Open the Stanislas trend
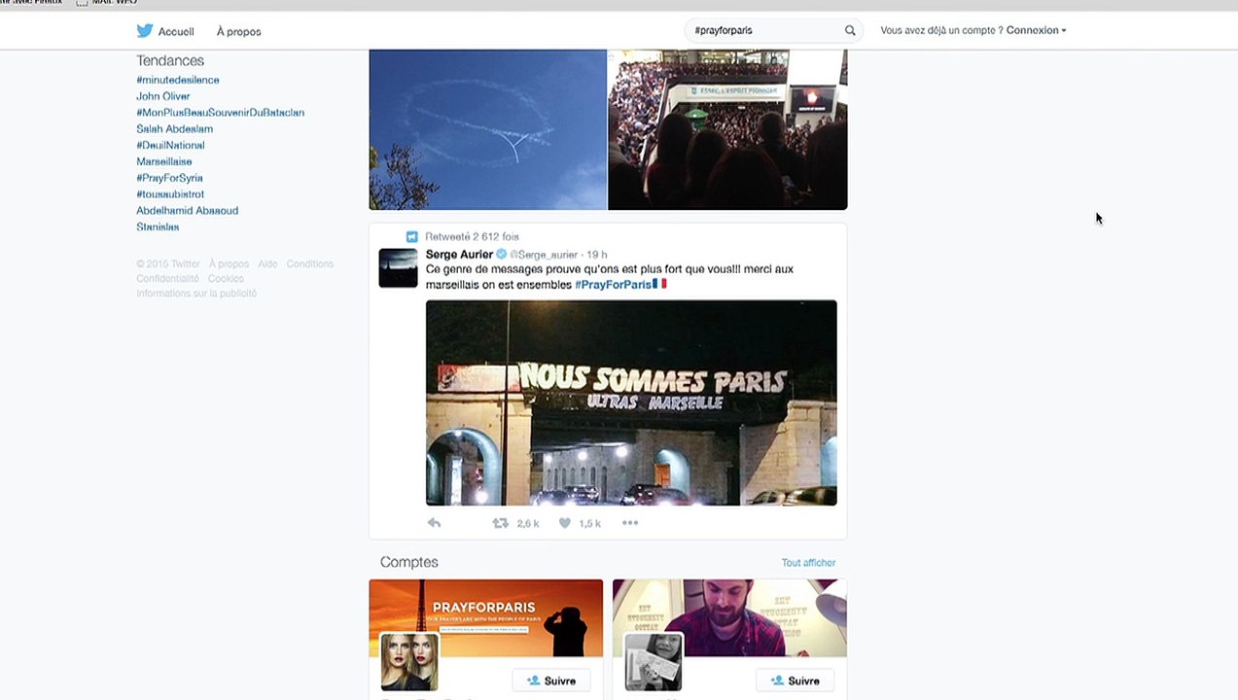Image resolution: width=1238 pixels, height=700 pixels. coord(158,227)
